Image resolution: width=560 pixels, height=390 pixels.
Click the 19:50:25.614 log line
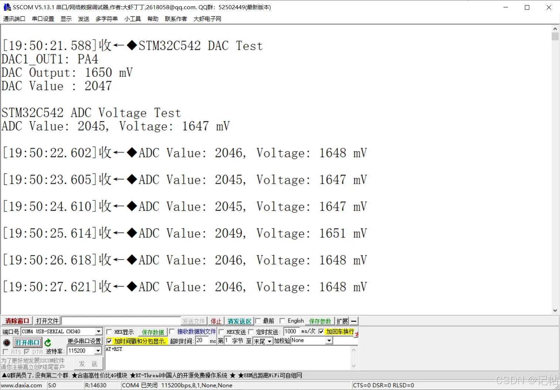point(185,233)
